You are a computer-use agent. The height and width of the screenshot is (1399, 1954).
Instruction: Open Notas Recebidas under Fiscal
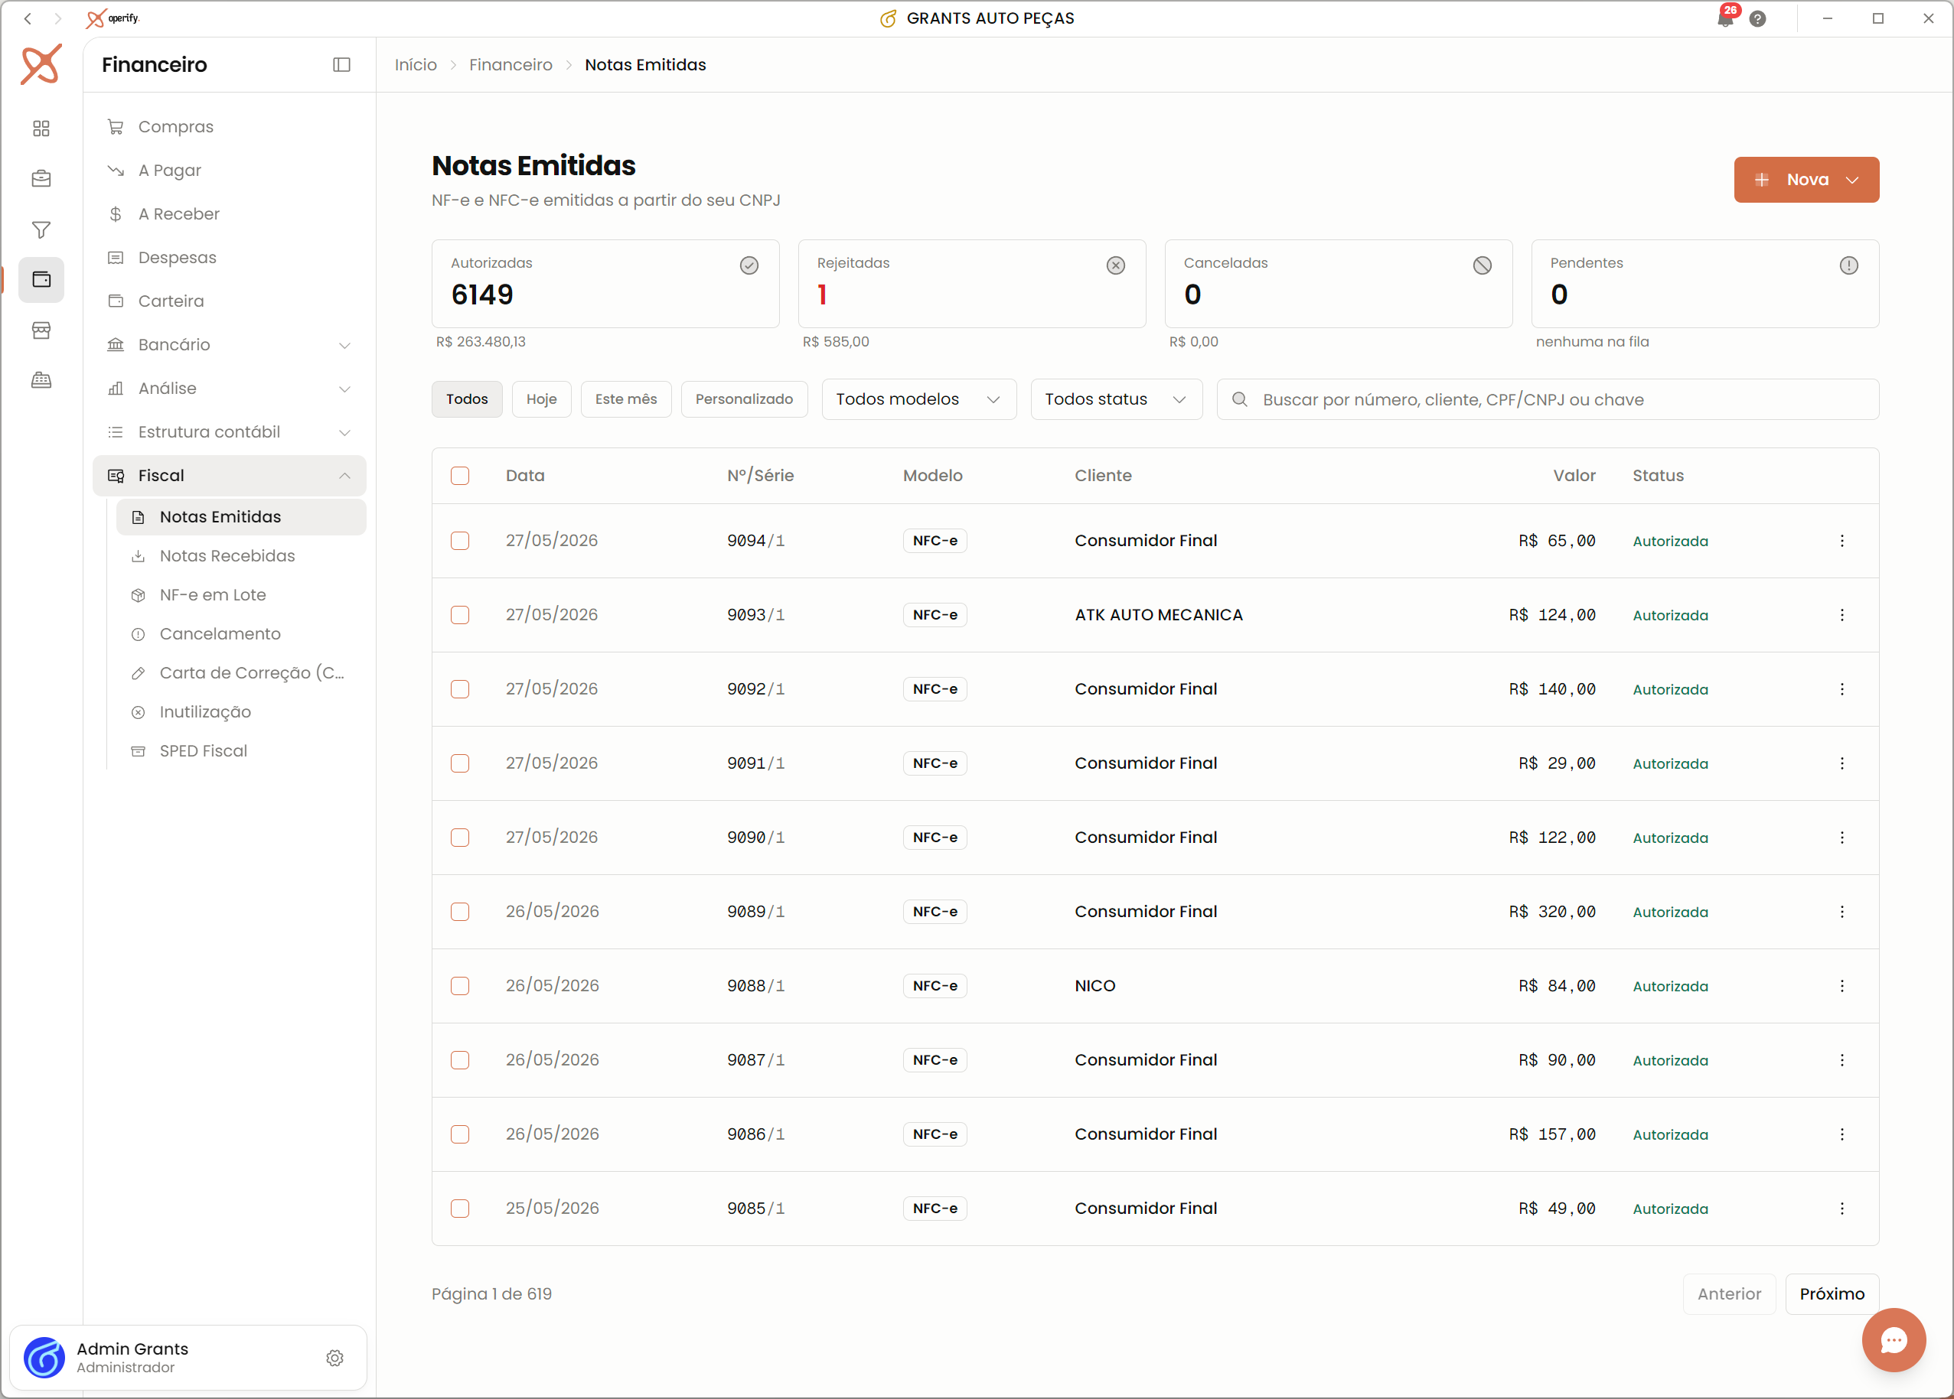(x=241, y=556)
